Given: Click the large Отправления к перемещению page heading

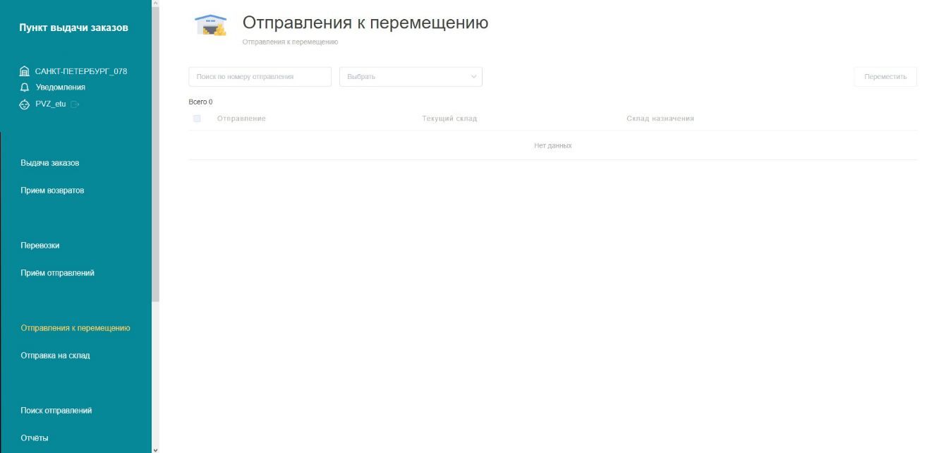Looking at the screenshot, I should pyautogui.click(x=365, y=23).
